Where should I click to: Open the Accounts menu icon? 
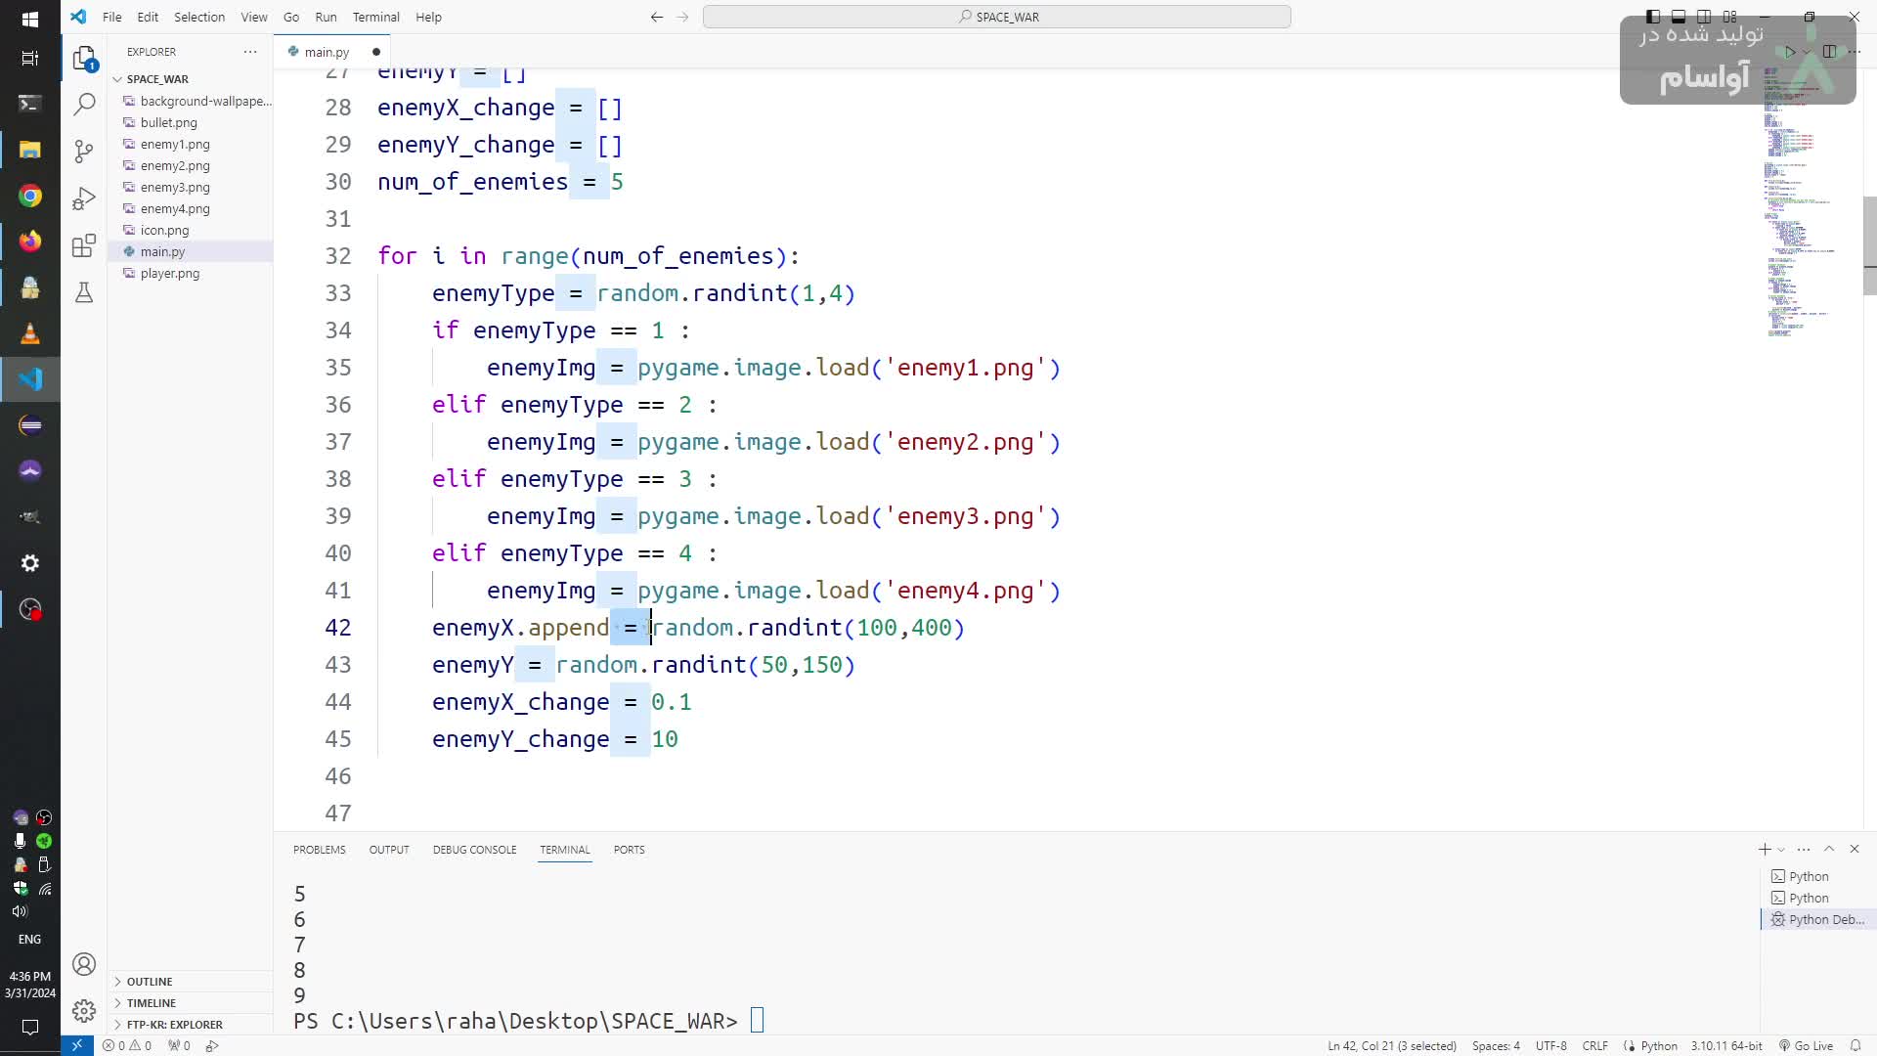click(x=84, y=964)
